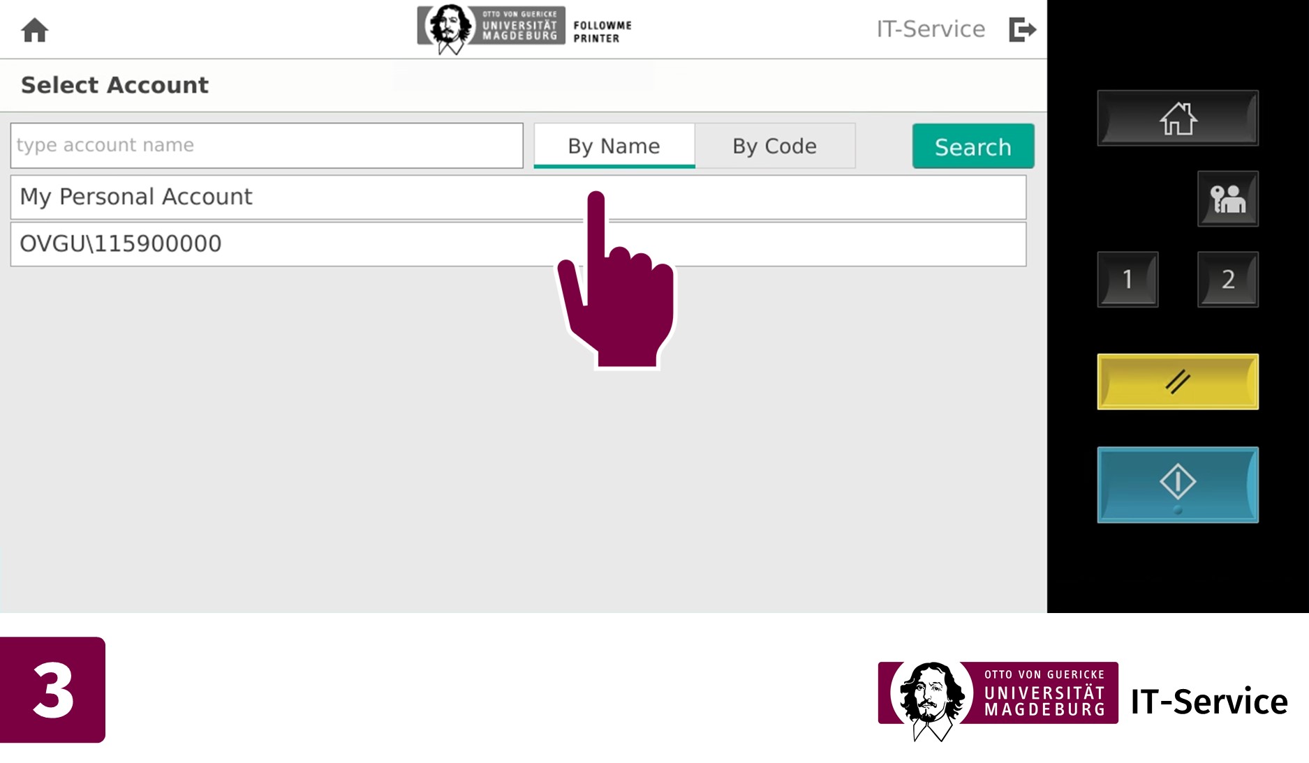Focus the account name input field

267,145
